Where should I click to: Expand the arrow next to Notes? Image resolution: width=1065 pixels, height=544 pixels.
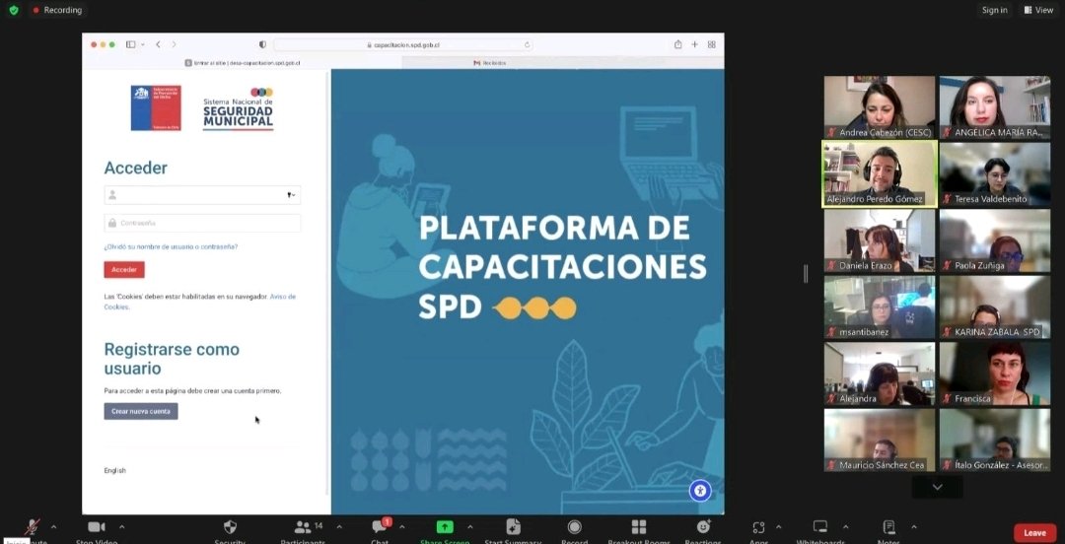(x=914, y=527)
